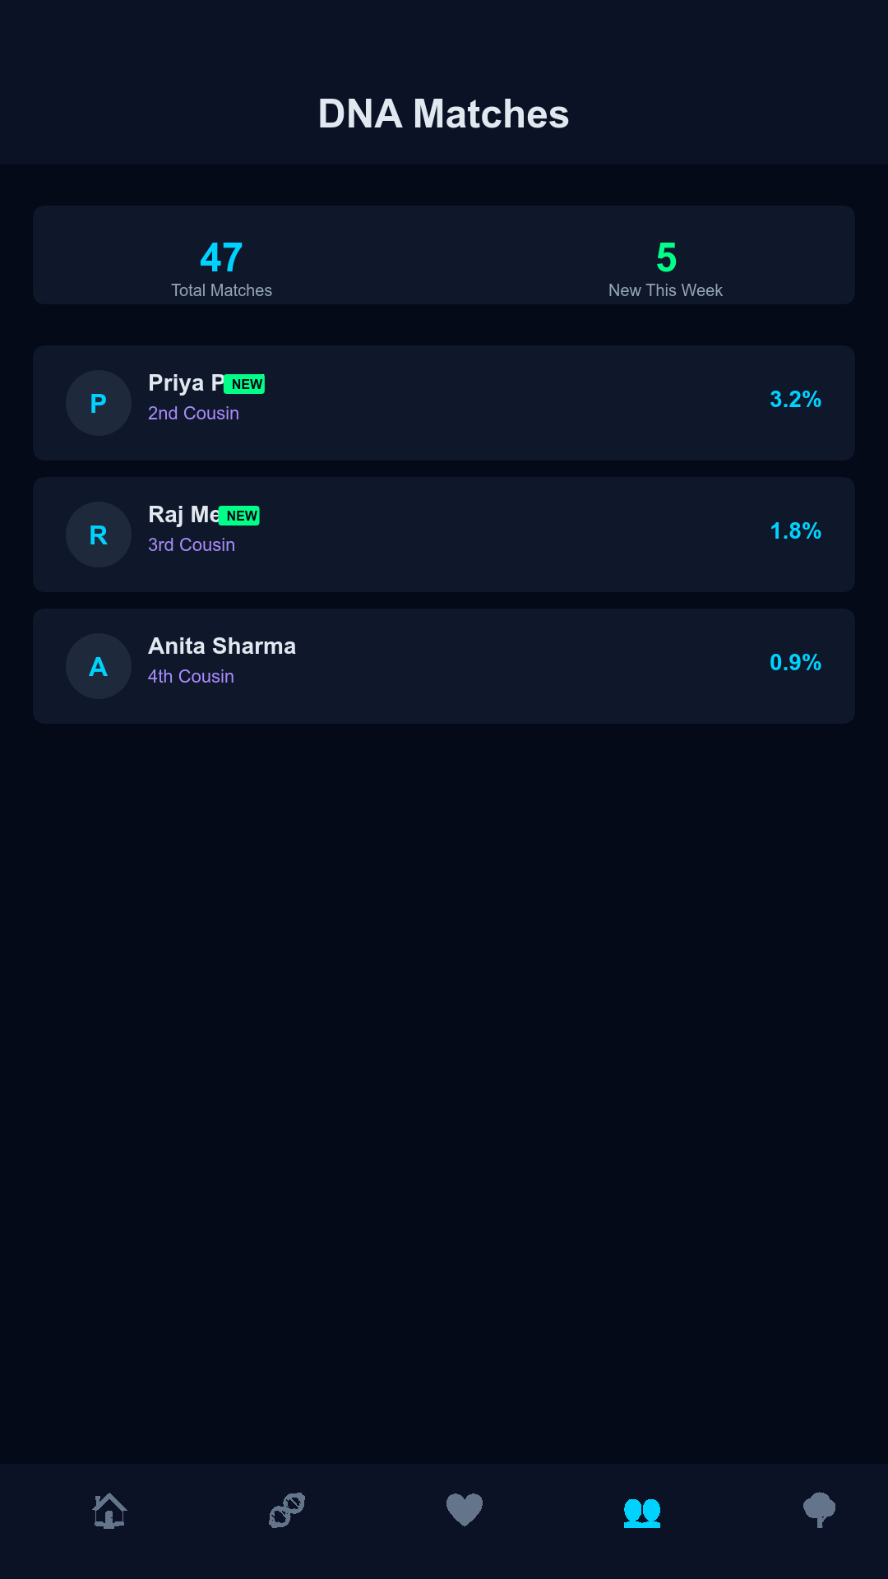888x1579 pixels.
Task: Click the 3.2% shared DNA value
Action: (x=795, y=400)
